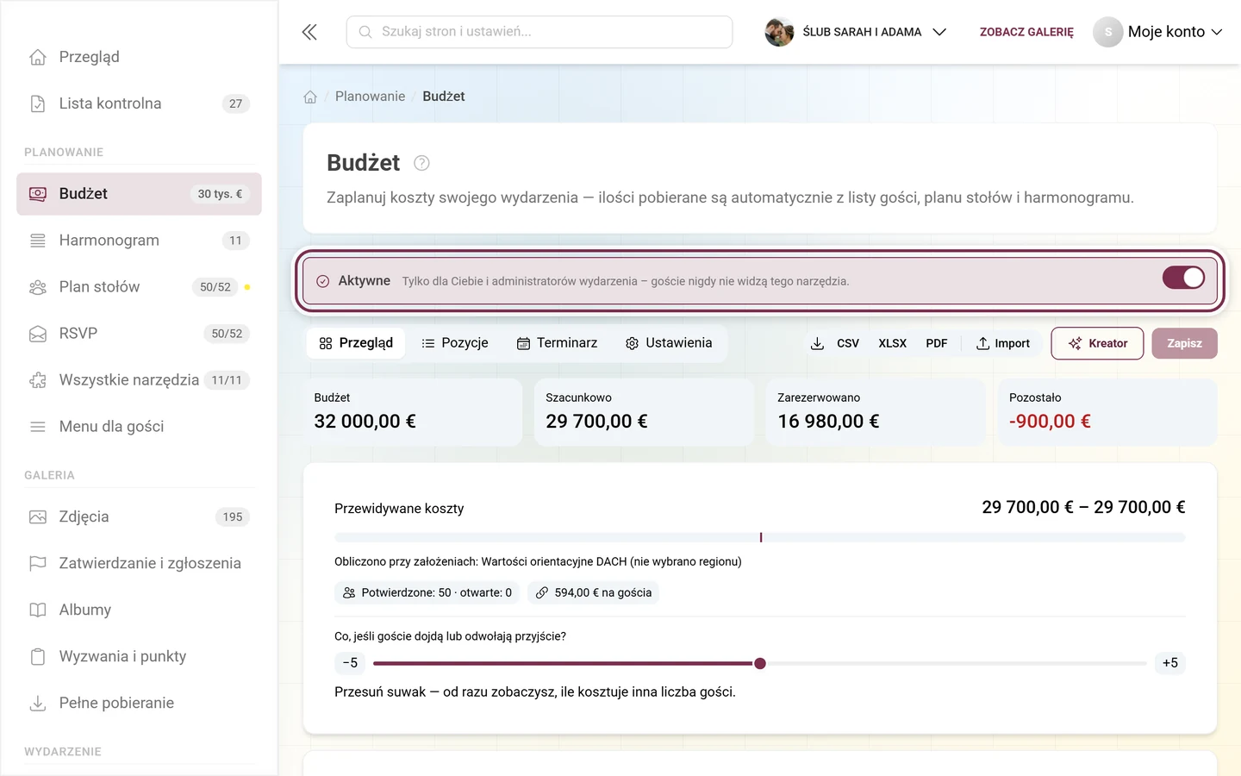This screenshot has width=1241, height=776.
Task: Click the home icon in breadcrumb
Action: 310,97
